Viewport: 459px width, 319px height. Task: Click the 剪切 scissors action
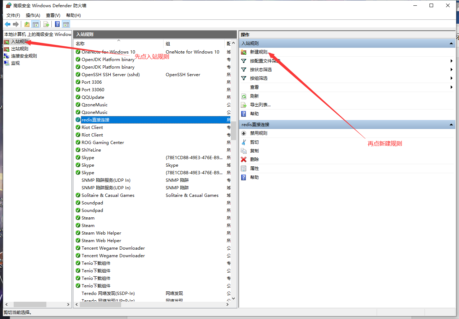[254, 142]
